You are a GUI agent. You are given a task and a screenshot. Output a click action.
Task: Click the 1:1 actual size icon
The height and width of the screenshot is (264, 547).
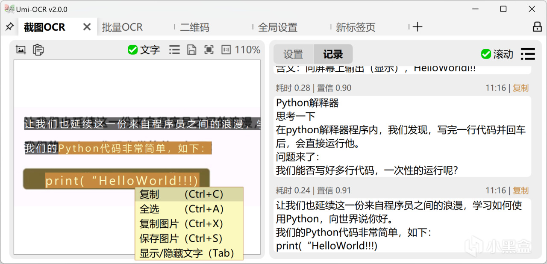226,50
